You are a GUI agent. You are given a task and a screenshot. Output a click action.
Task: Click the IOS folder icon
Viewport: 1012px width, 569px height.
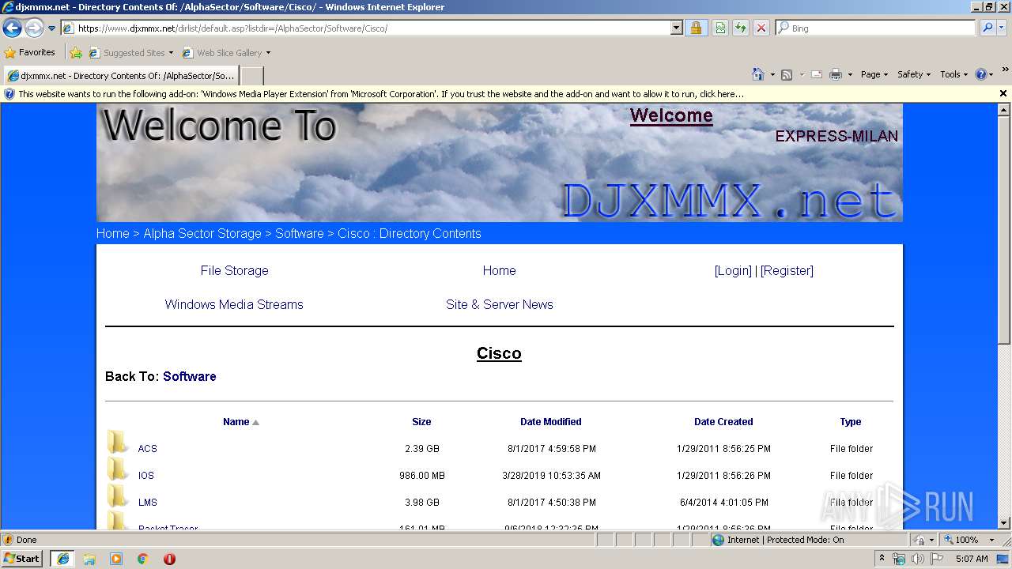click(118, 469)
